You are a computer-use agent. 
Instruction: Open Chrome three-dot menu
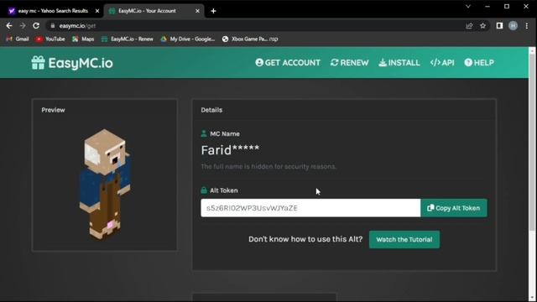pos(527,26)
